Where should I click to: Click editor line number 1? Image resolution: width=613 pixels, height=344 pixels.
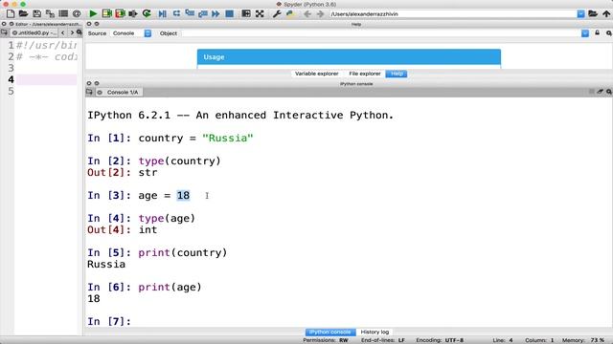(11, 45)
